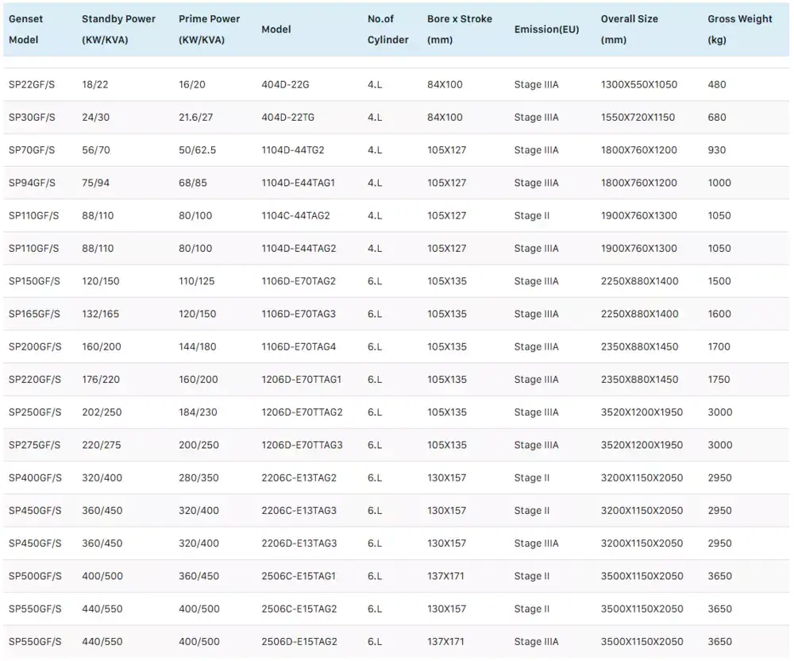Click engine model 1206D-E70TTAG1

click(301, 380)
